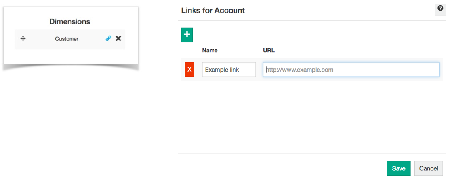450x179 pixels.
Task: Add a new link with the green plus
Action: pos(187,35)
